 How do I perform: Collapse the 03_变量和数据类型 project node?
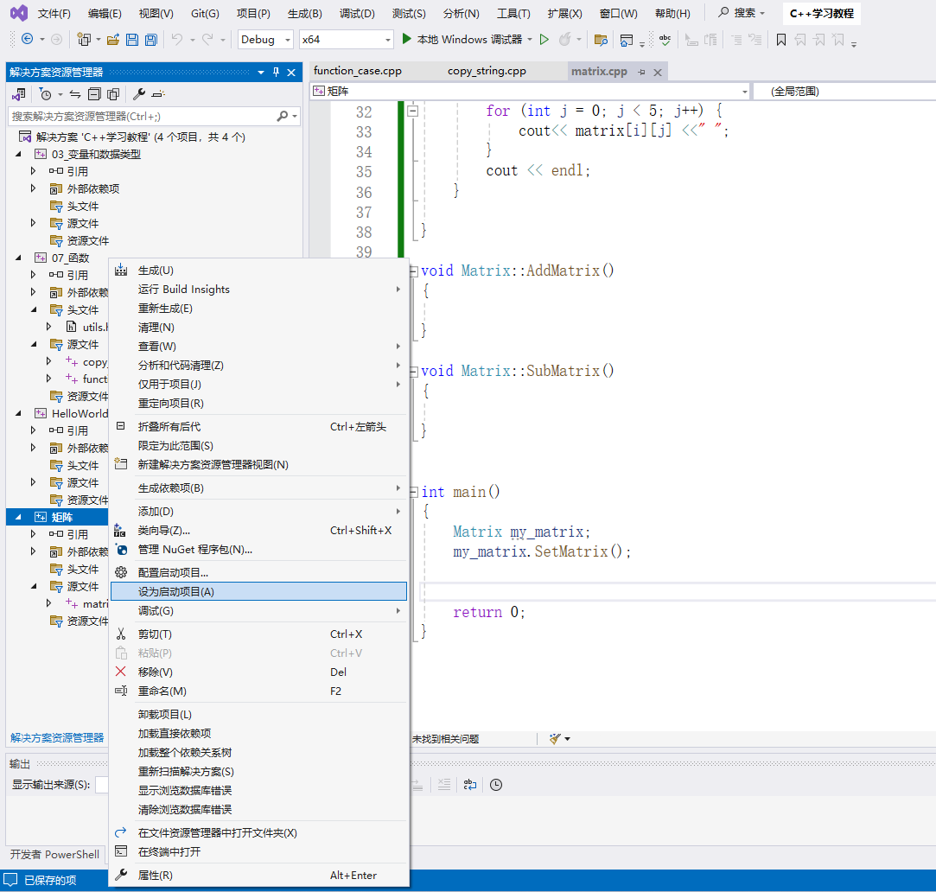tap(18, 154)
